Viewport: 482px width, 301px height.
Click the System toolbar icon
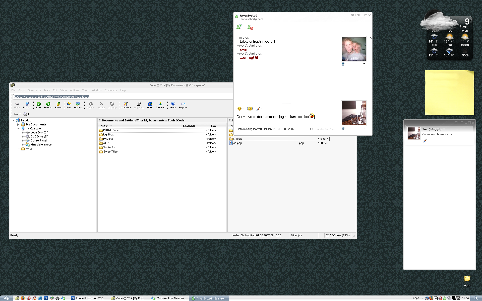[x=27, y=105]
